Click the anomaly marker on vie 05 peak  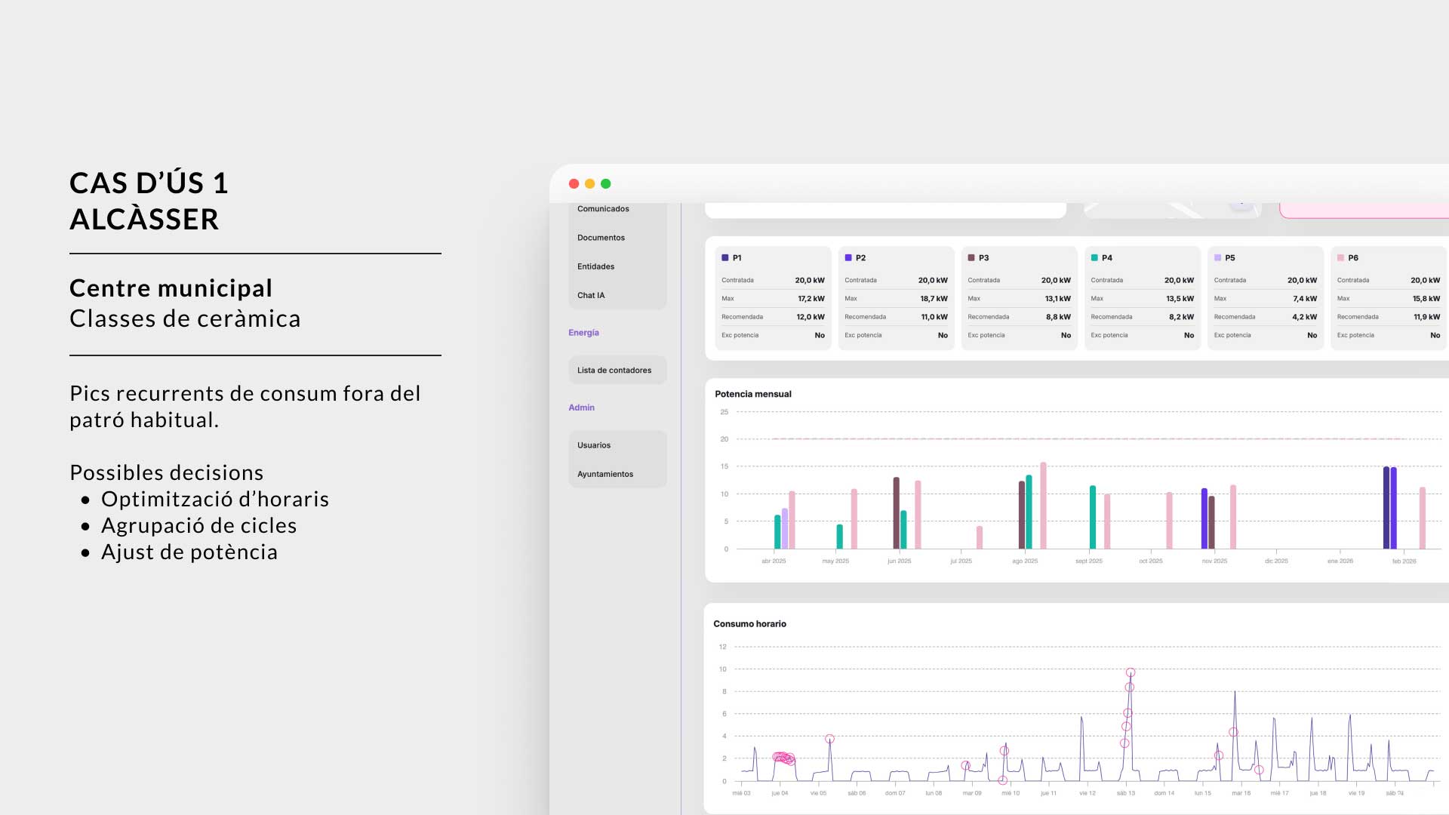click(x=829, y=739)
